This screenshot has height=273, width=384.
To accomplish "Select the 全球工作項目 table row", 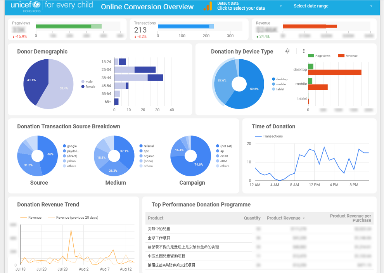I will point(259,238).
